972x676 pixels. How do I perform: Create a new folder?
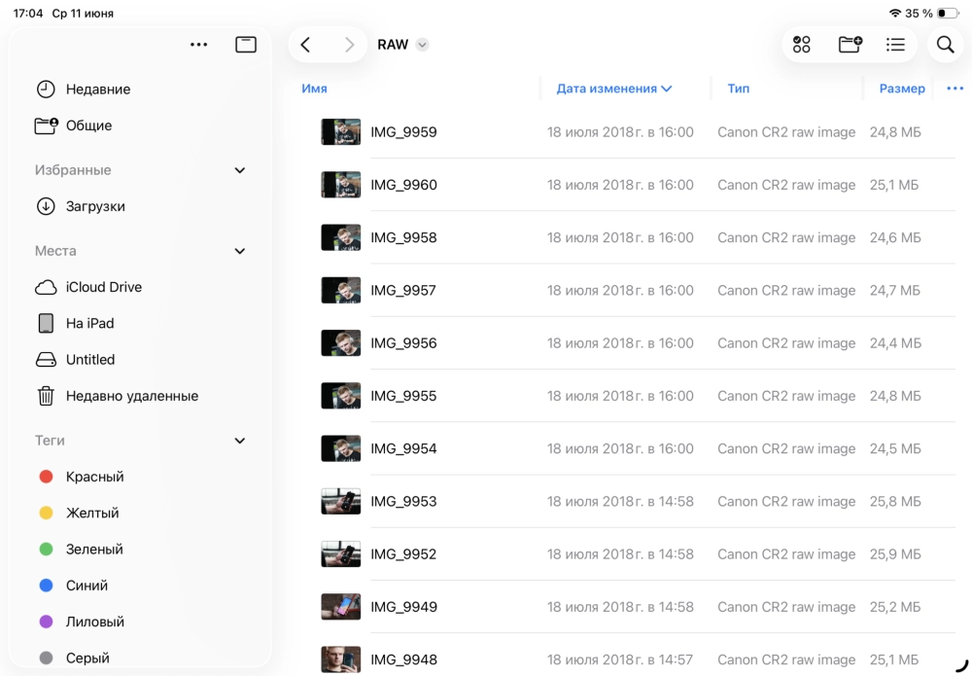(850, 45)
